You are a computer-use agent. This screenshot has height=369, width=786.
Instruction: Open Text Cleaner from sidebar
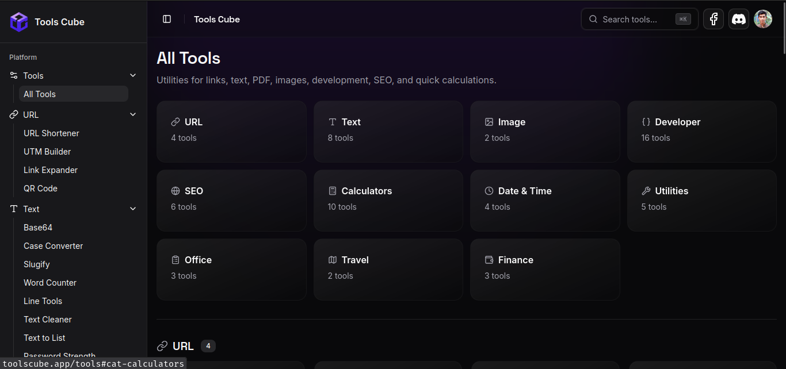click(x=74, y=319)
